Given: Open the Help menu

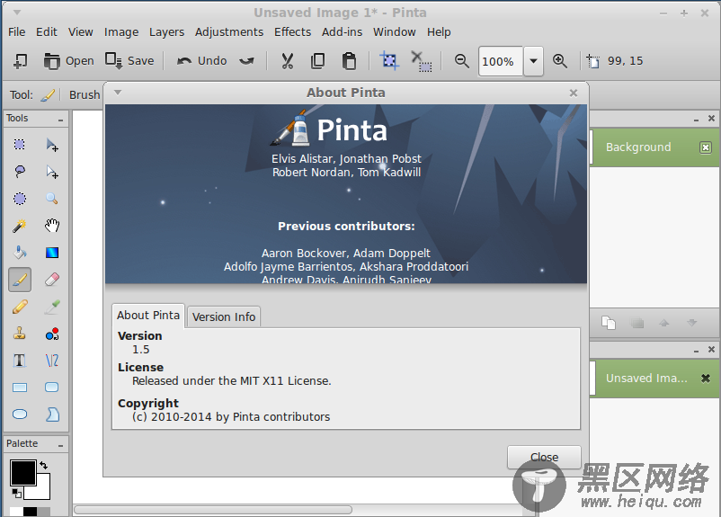Looking at the screenshot, I should click(x=439, y=32).
